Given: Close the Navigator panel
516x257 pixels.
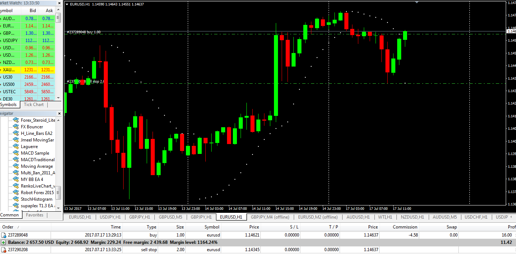Looking at the screenshot, I should (x=59, y=113).
